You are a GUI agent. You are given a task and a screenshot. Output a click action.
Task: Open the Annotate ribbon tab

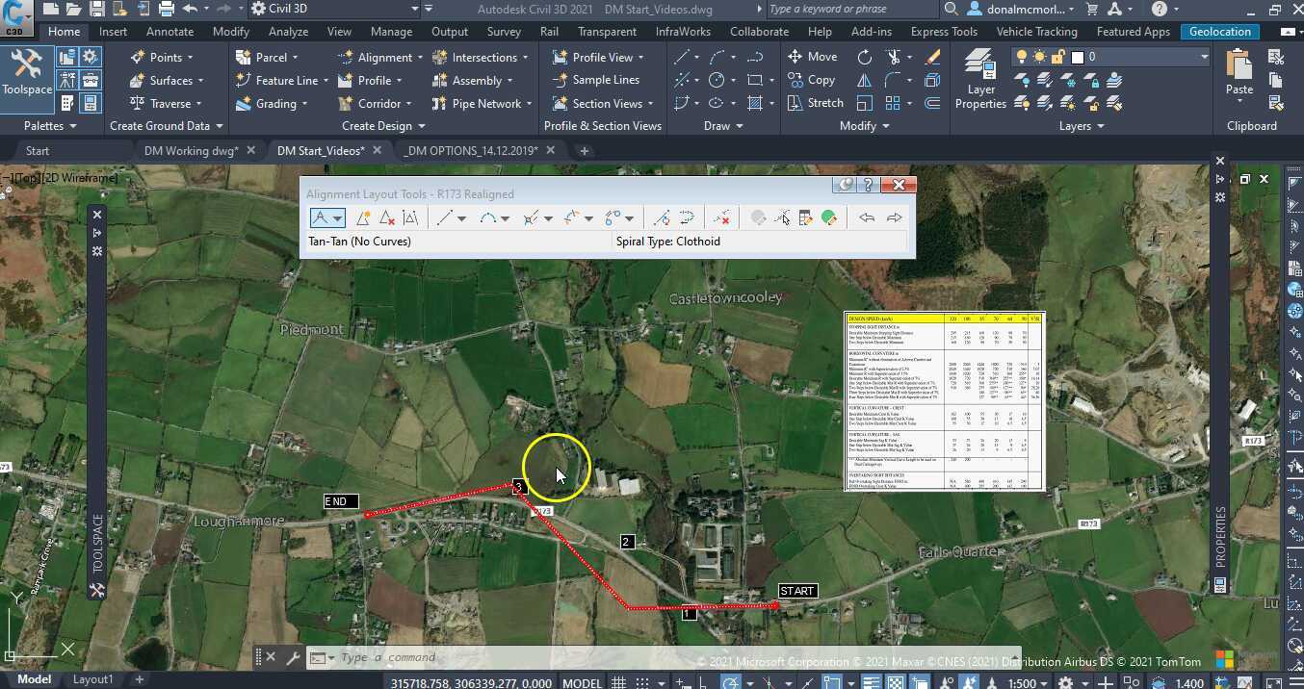pos(170,32)
